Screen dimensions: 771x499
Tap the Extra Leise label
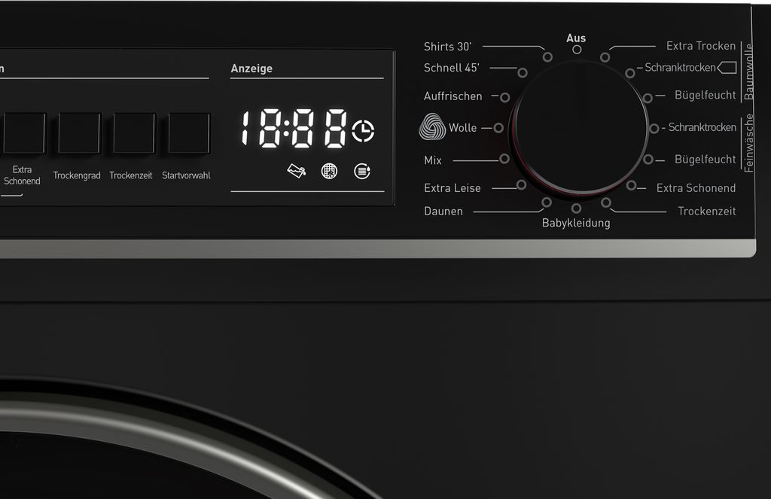tap(453, 188)
